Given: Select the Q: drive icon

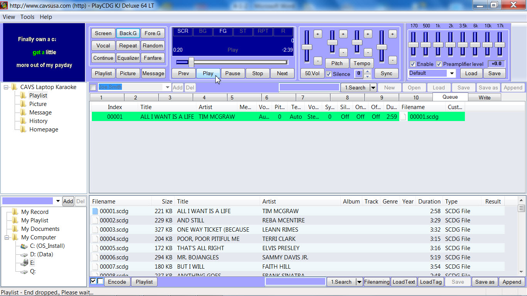Looking at the screenshot, I should point(24,271).
